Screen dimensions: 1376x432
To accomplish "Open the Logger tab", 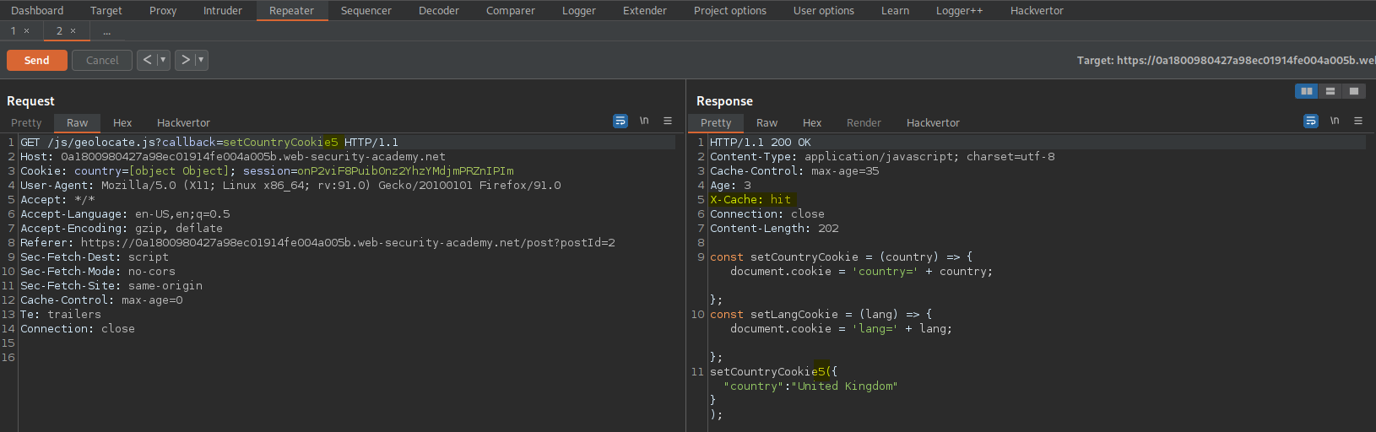I will click(x=579, y=11).
